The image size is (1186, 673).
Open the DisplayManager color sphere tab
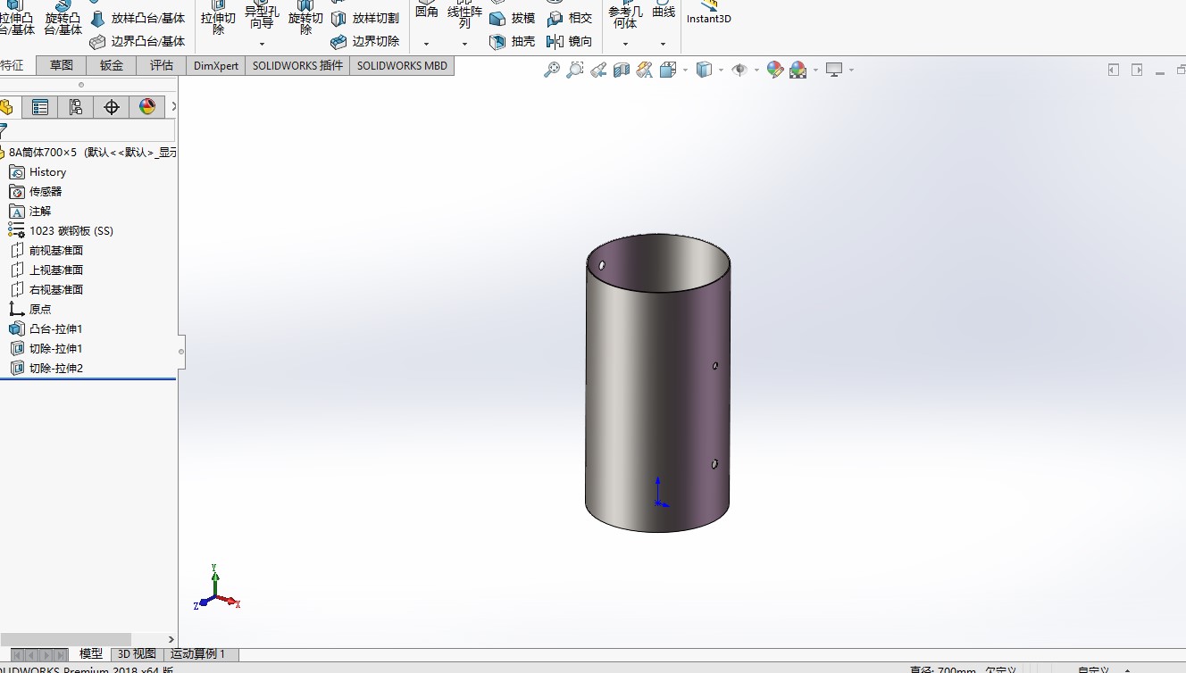pyautogui.click(x=147, y=107)
